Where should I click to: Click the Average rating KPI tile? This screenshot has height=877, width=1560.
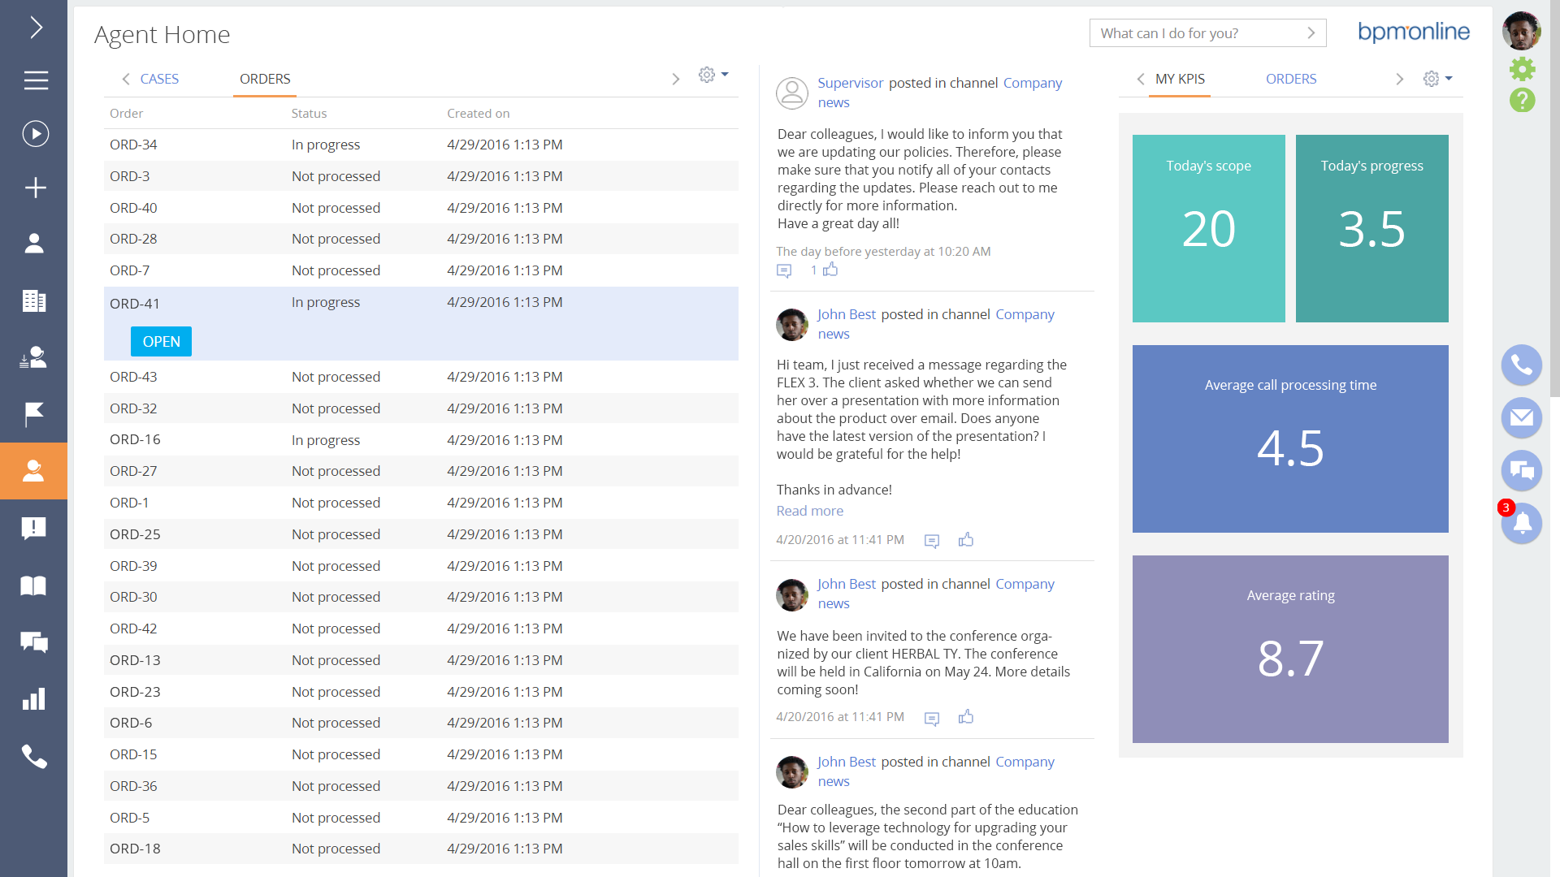[x=1289, y=649]
